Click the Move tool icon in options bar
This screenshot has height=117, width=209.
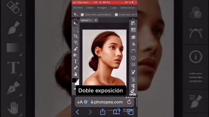click(x=76, y=14)
